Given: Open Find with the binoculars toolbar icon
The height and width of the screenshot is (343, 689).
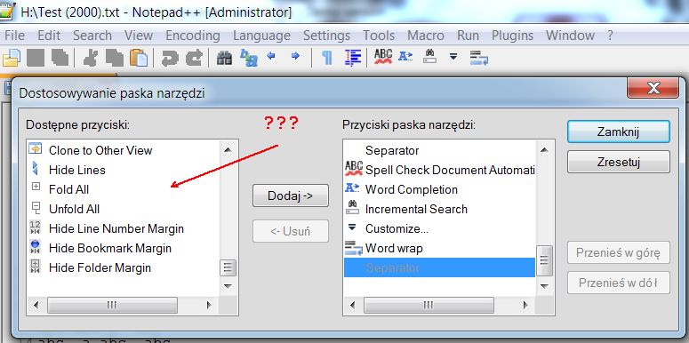Looking at the screenshot, I should (x=225, y=58).
